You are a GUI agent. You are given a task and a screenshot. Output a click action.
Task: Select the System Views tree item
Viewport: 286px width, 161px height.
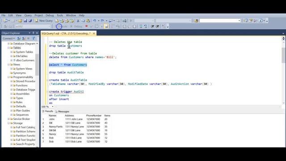pyautogui.click(x=24, y=68)
